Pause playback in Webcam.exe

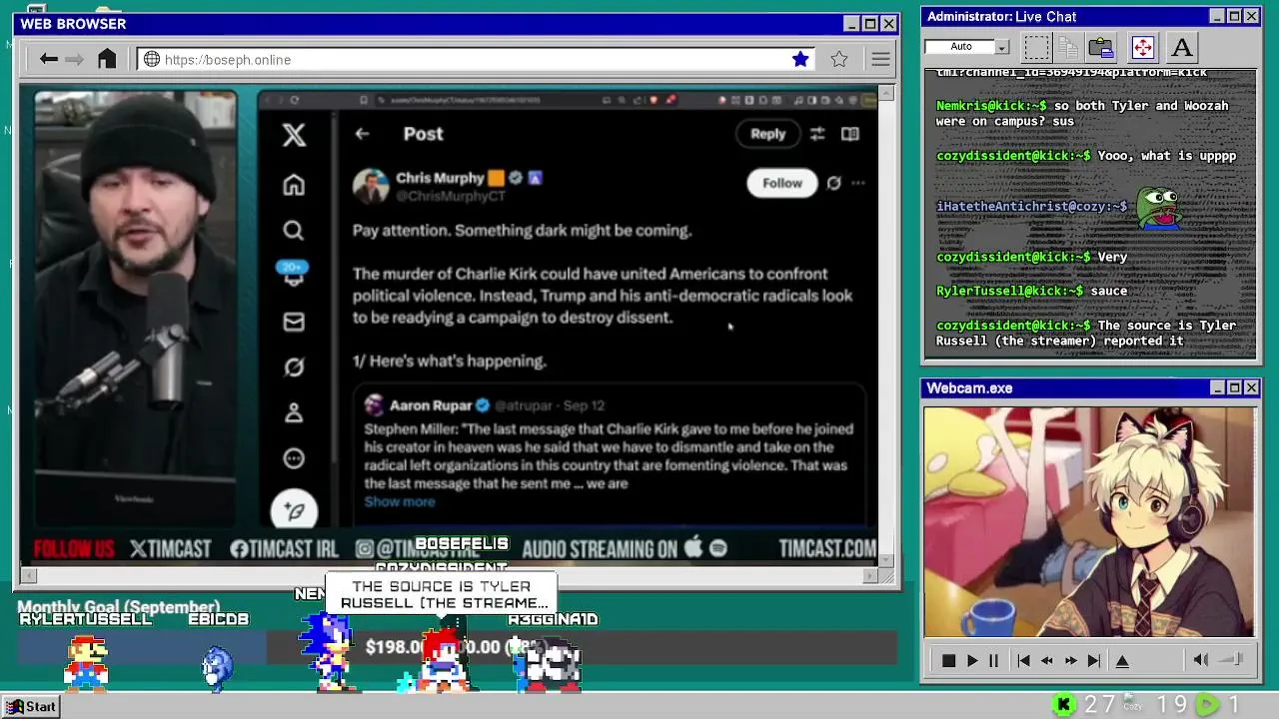[993, 661]
